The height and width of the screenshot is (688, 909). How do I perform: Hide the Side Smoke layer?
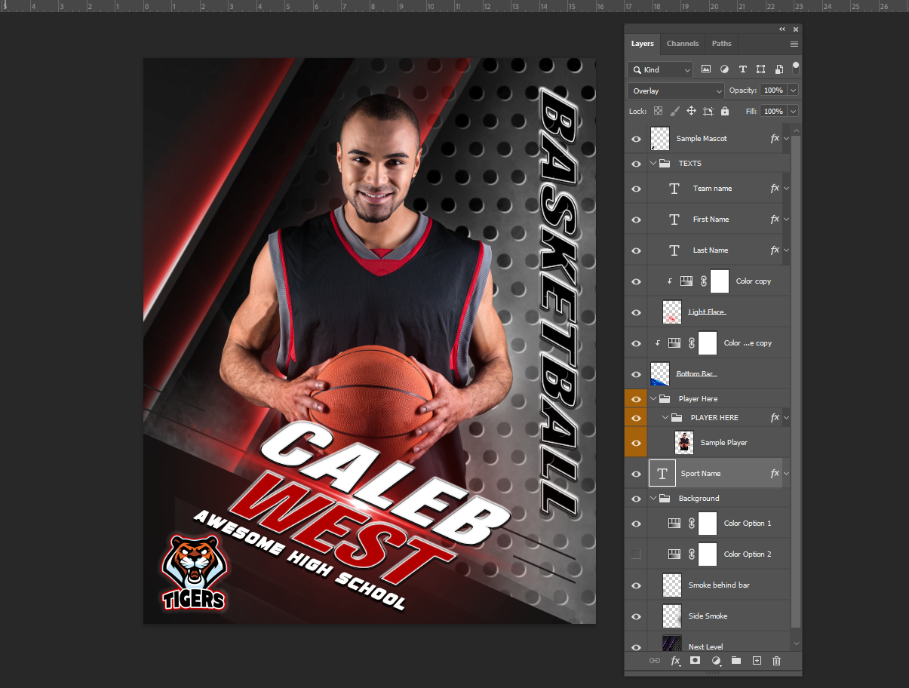(x=636, y=616)
